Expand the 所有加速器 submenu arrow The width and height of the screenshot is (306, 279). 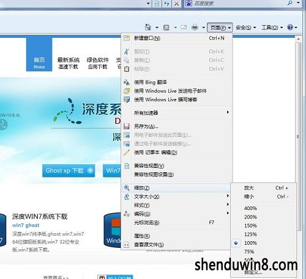point(228,112)
